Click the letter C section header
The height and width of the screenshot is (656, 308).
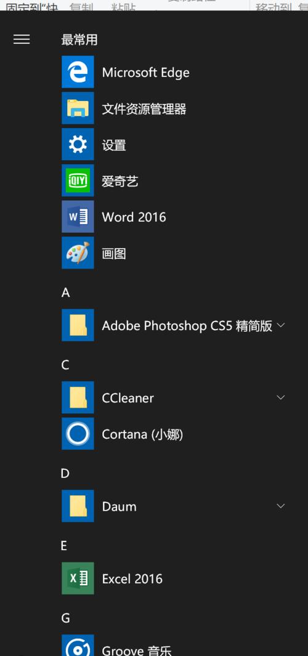coord(65,365)
